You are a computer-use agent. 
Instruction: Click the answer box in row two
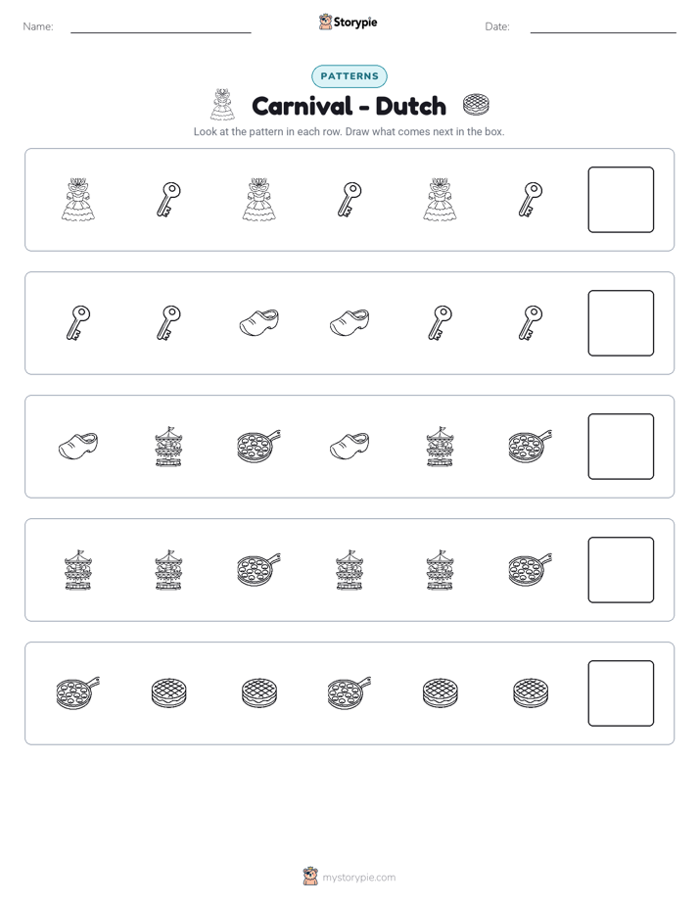point(621,323)
